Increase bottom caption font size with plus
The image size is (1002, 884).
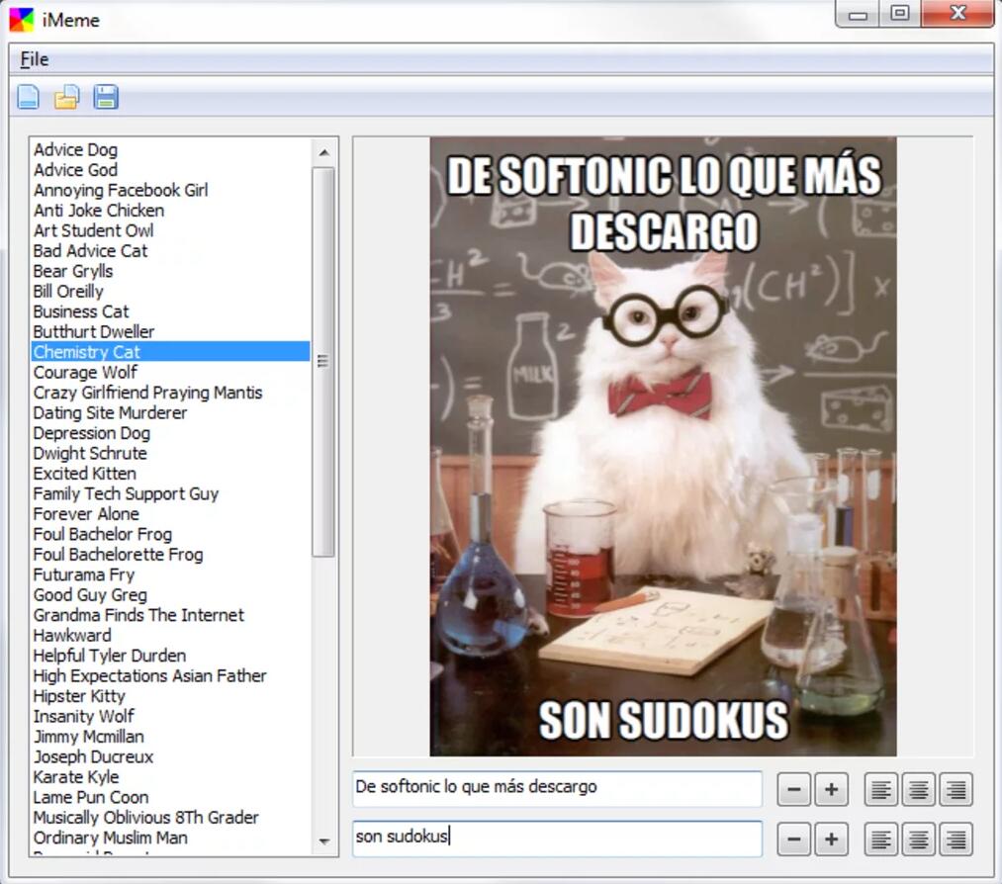click(832, 839)
